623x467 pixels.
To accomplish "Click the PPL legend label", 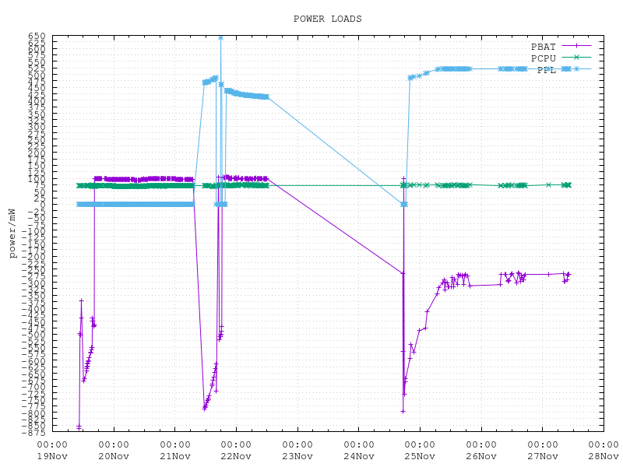I will click(545, 70).
